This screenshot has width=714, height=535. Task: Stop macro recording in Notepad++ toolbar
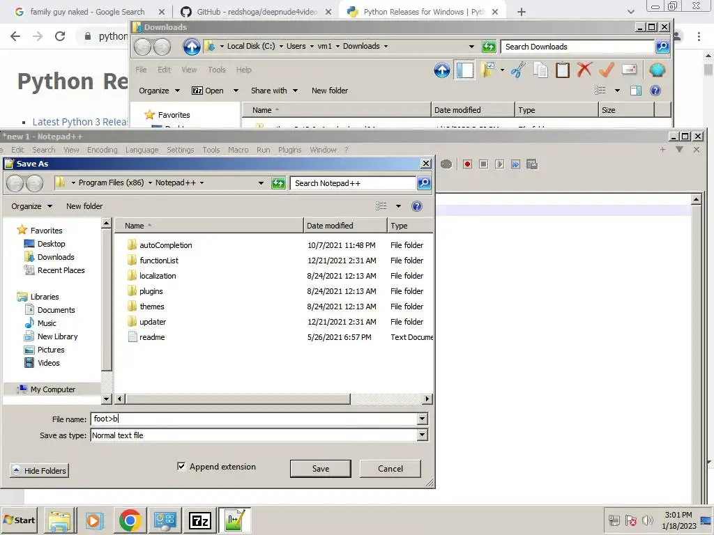(484, 164)
